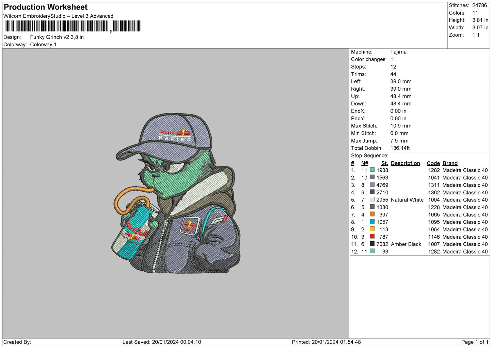Click the Amber Black color swatch
Viewport: 492px width, 348px height.
[x=372, y=244]
